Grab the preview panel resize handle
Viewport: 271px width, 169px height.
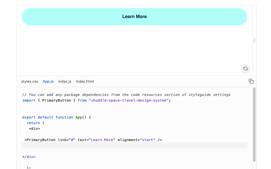[254, 41]
